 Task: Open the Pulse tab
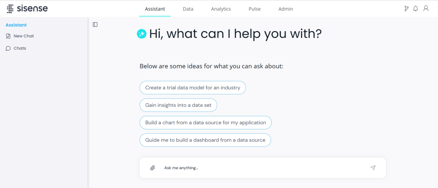tap(255, 9)
